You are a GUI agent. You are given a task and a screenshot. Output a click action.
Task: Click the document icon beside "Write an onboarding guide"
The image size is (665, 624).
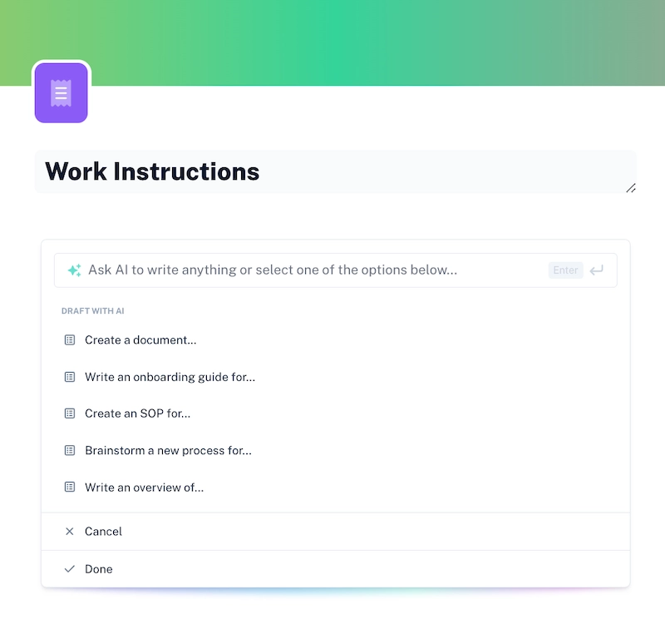click(69, 376)
